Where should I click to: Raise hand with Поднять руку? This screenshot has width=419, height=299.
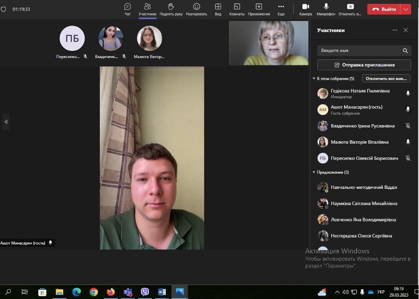171,9
